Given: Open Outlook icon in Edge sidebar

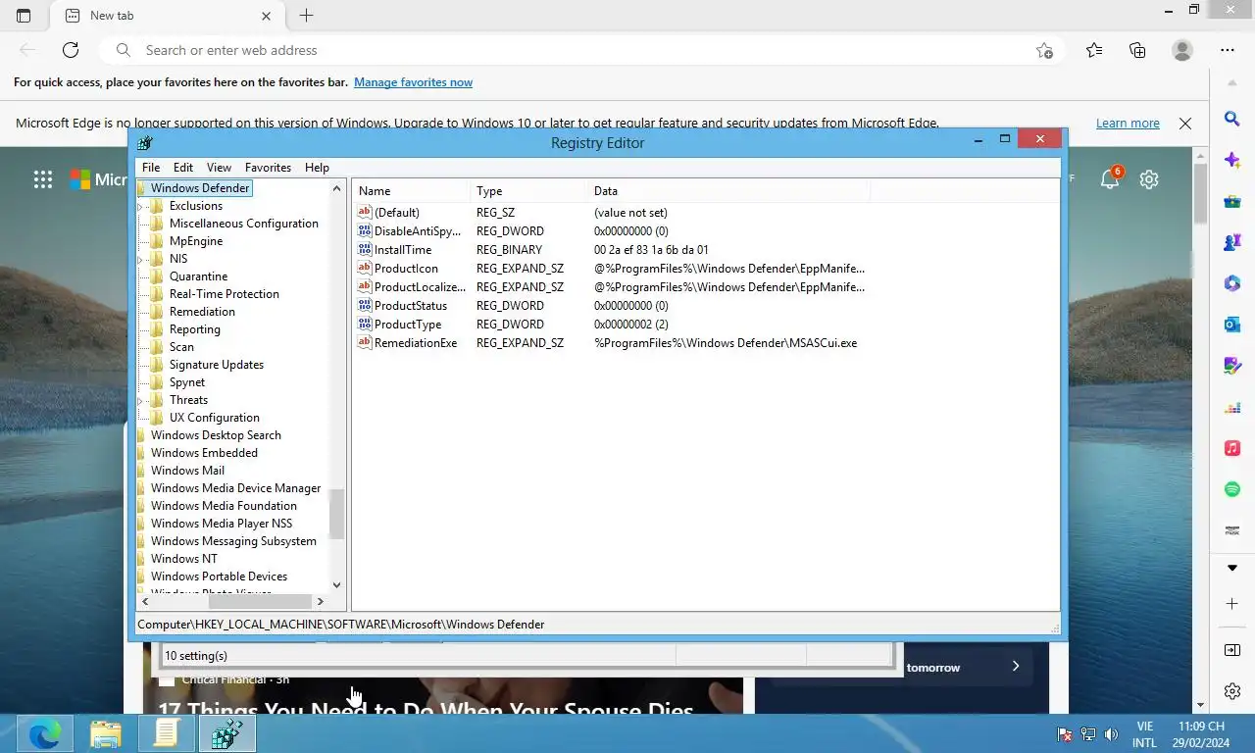Looking at the screenshot, I should click(x=1232, y=325).
